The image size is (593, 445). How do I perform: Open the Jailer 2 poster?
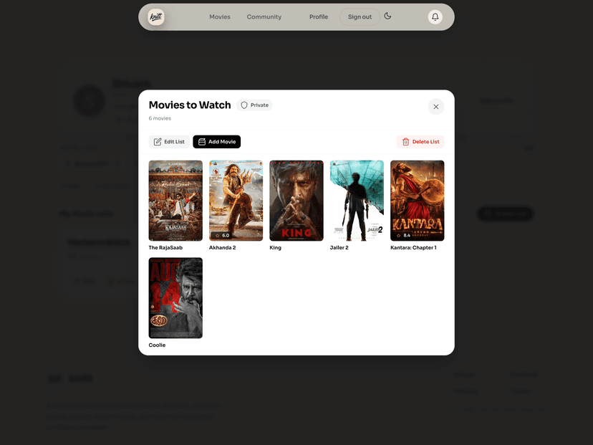point(357,200)
